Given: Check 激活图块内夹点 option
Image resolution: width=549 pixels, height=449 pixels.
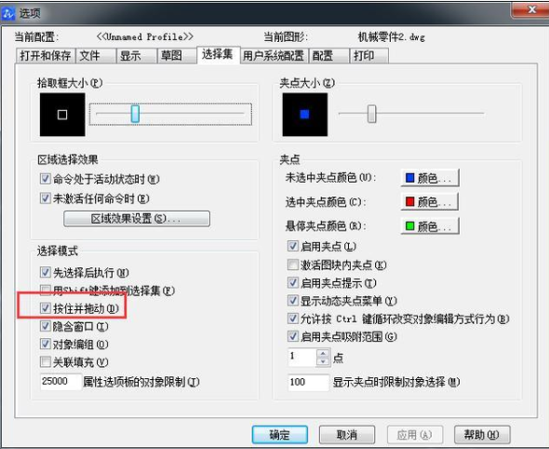Looking at the screenshot, I should point(293,265).
